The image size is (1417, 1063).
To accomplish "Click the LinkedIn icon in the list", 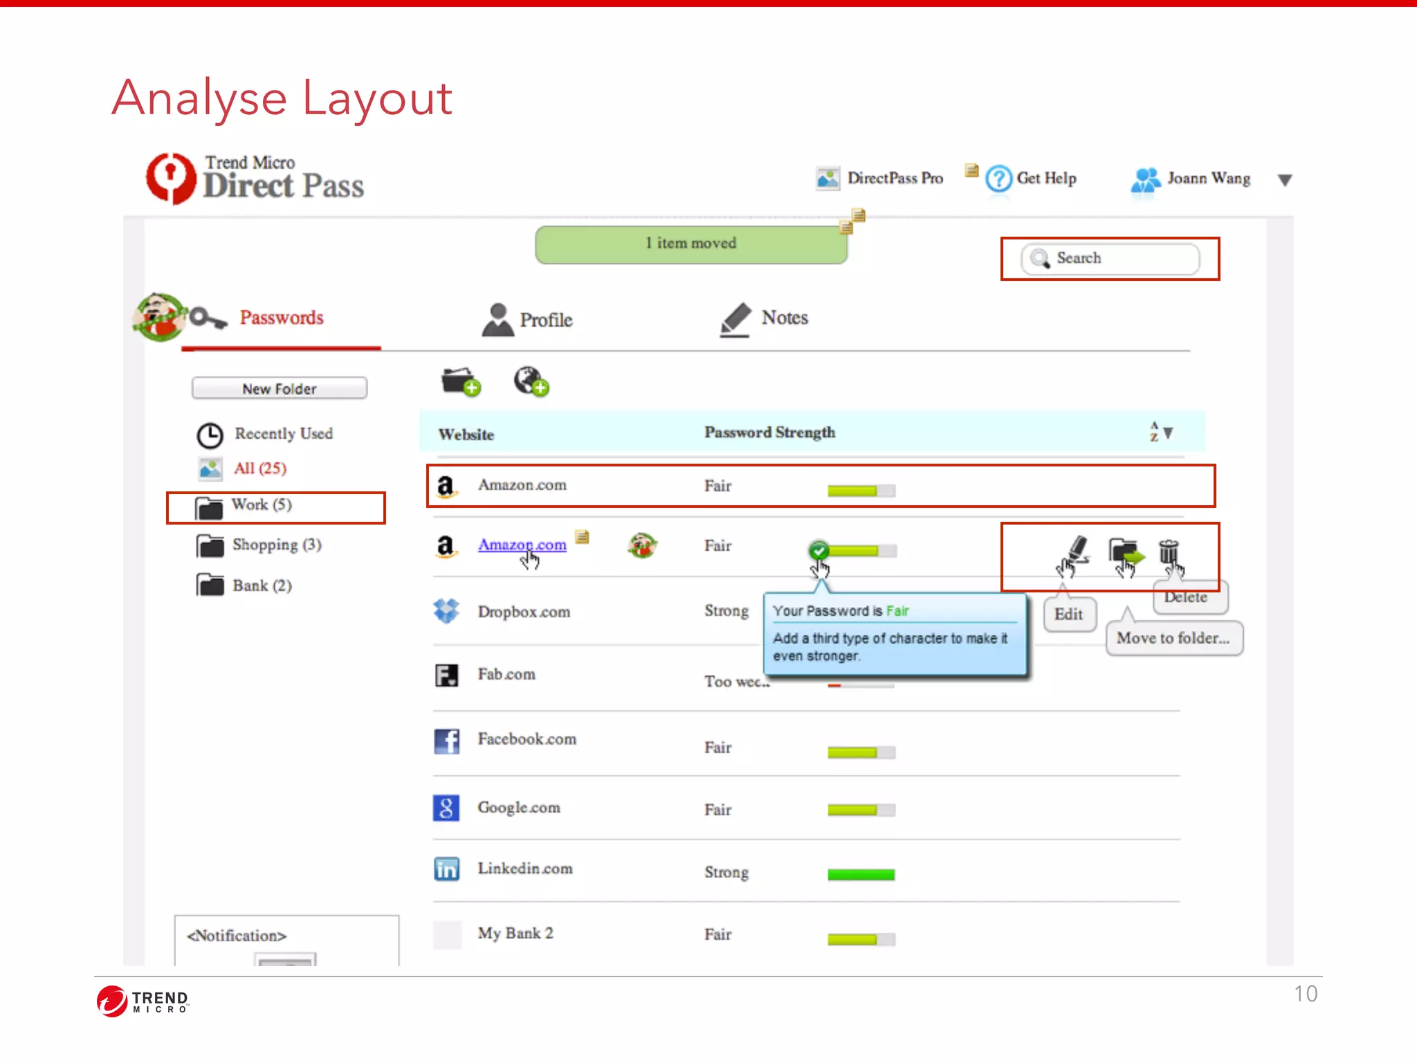I will 446,869.
